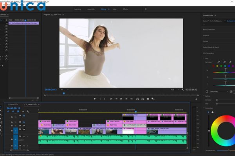The height and width of the screenshot is (156, 235).
Task: Choose the green HSL color swatch
Action: (x=221, y=66)
